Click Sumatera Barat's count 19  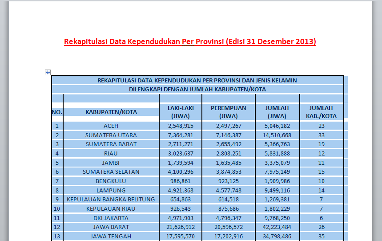click(x=322, y=144)
